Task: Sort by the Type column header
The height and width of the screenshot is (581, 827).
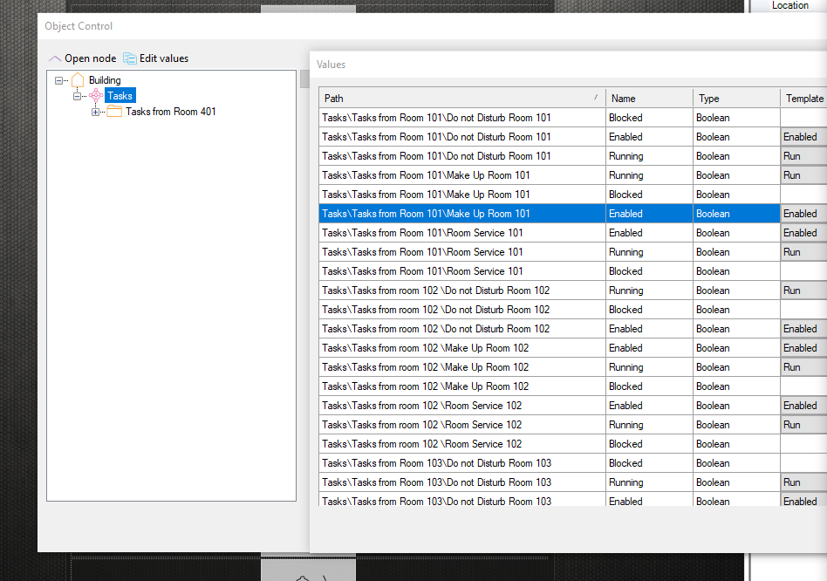Action: point(736,99)
